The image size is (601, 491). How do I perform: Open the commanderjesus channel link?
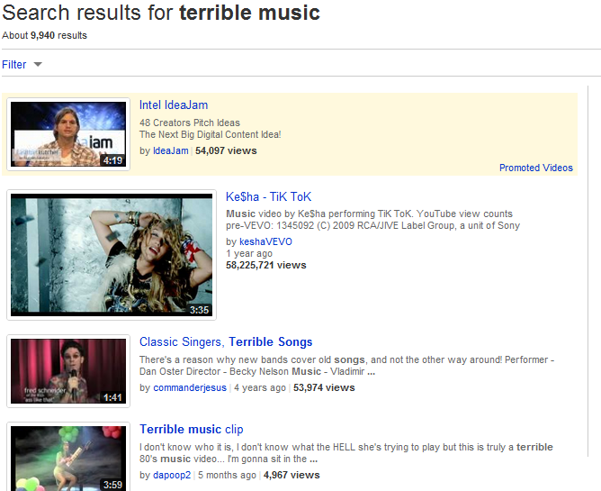190,387
